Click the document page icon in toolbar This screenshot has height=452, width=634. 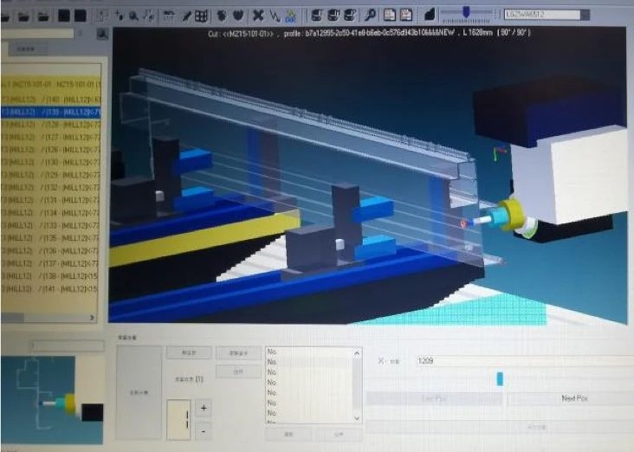pyautogui.click(x=390, y=15)
